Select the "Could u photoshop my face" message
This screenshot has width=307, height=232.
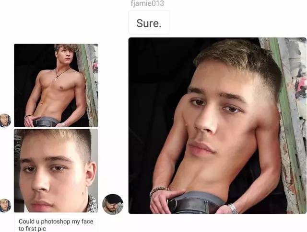(x=56, y=224)
